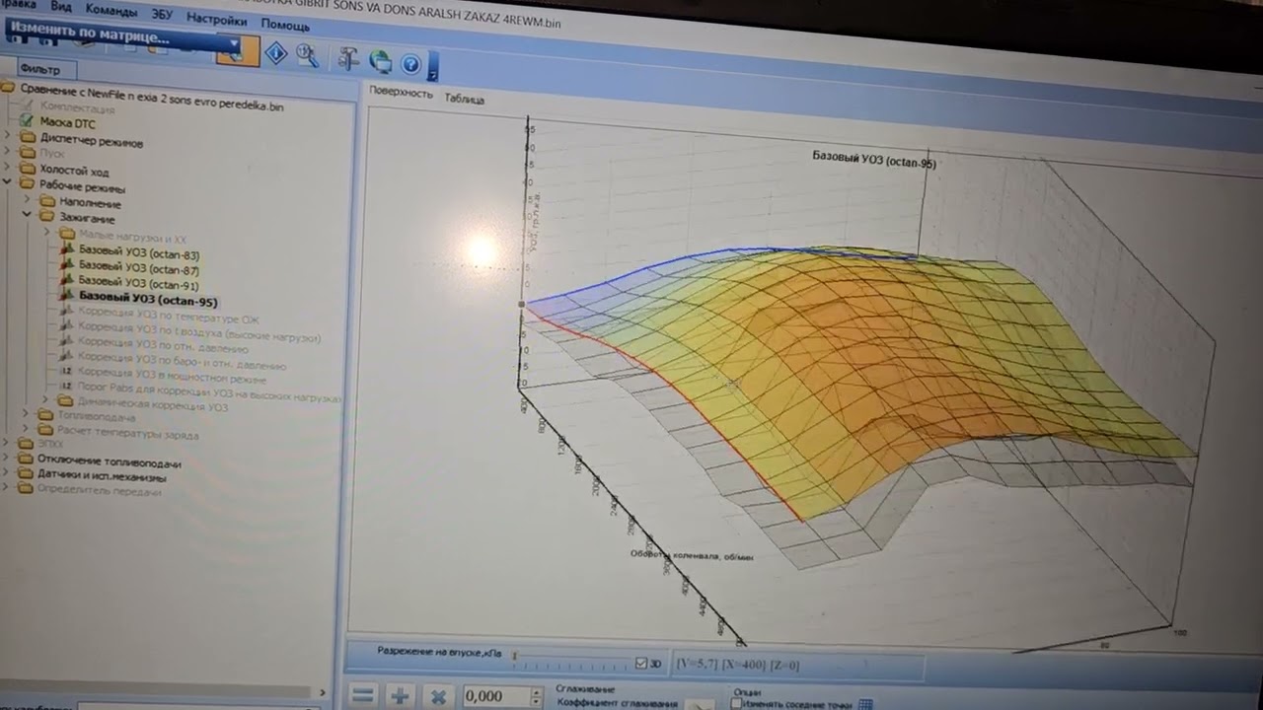Click the orange highlighted toolbar button

point(238,50)
